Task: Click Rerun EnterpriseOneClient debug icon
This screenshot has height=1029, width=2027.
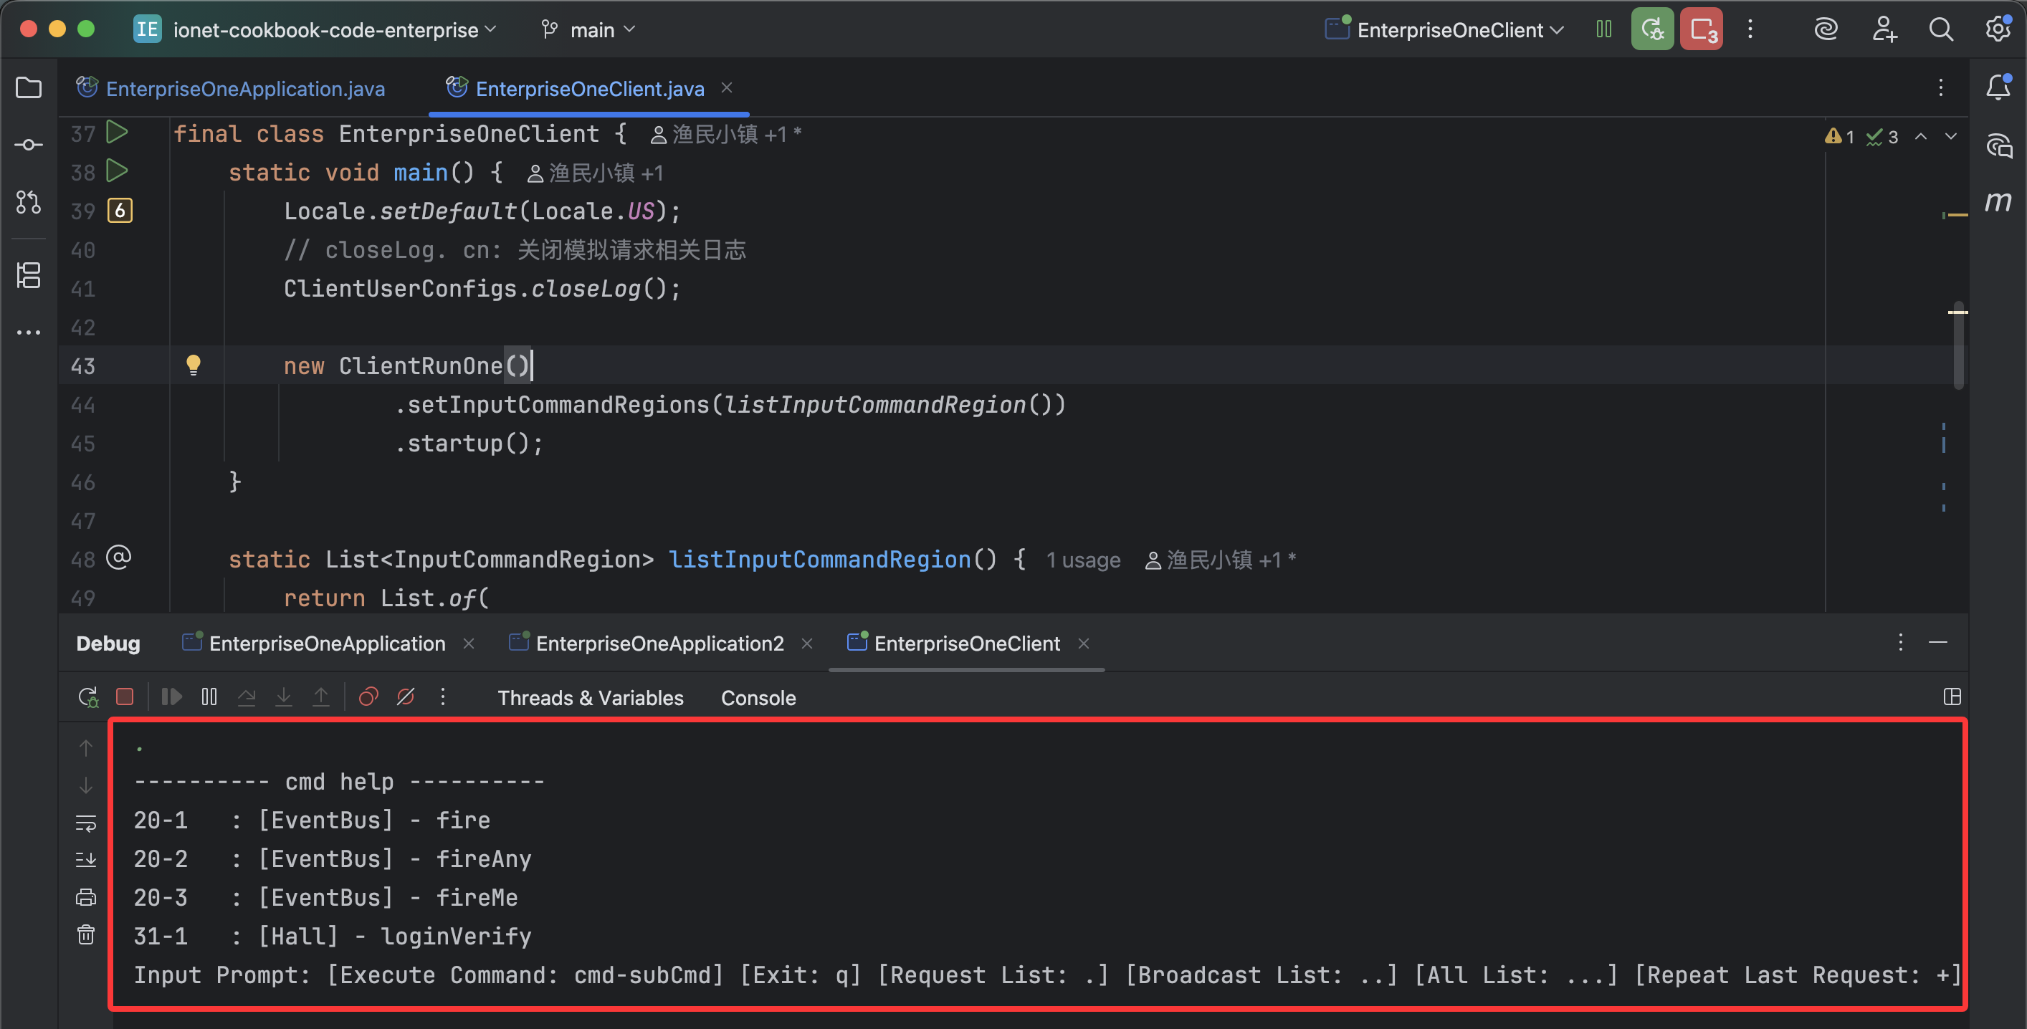Action: 87,697
